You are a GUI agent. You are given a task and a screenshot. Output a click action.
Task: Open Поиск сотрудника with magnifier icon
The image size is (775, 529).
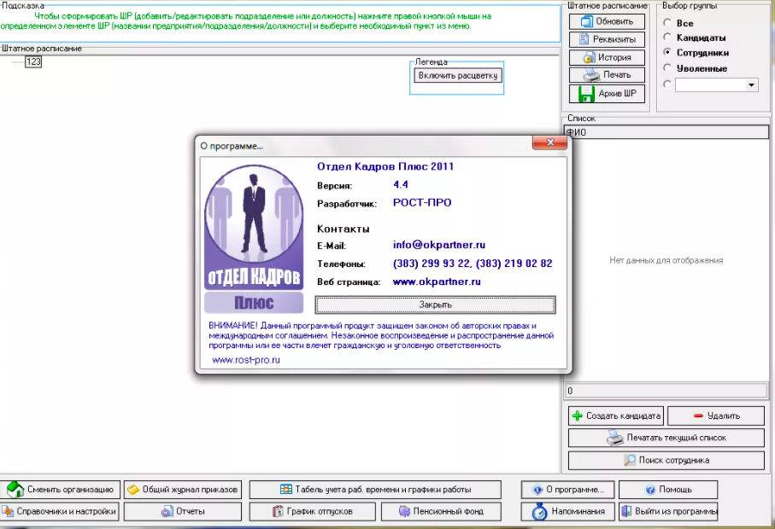pyautogui.click(x=632, y=460)
